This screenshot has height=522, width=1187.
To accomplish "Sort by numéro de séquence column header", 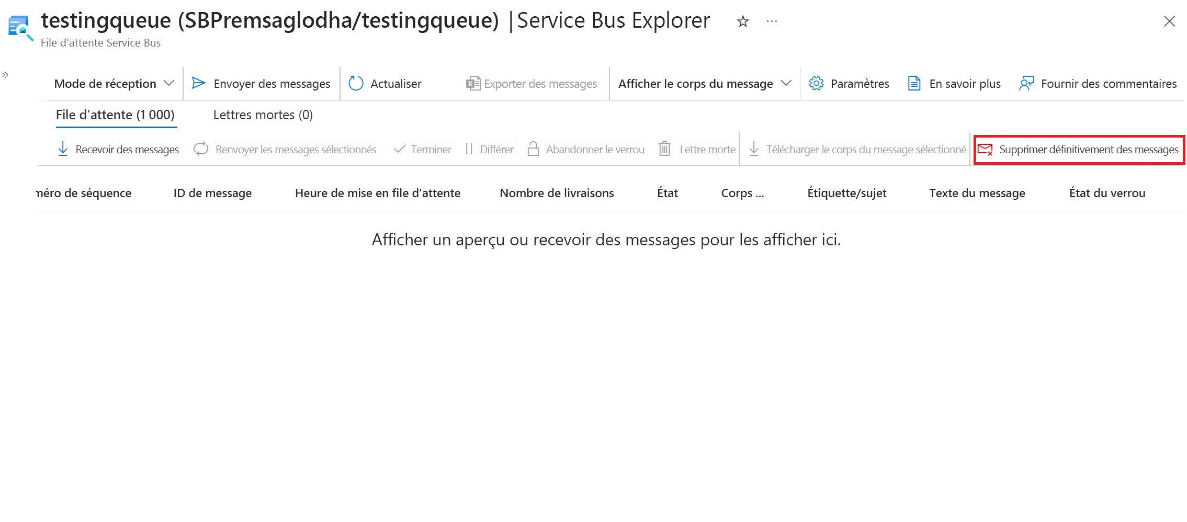I will tap(84, 193).
